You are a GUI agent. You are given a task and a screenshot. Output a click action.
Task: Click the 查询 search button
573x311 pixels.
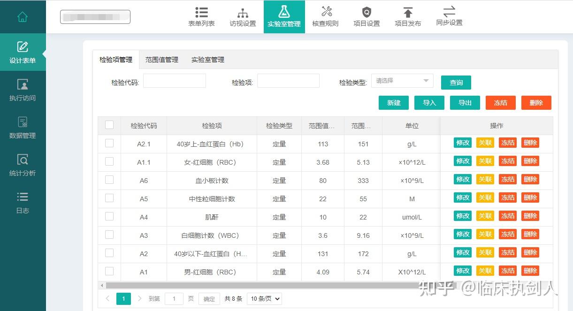click(456, 82)
